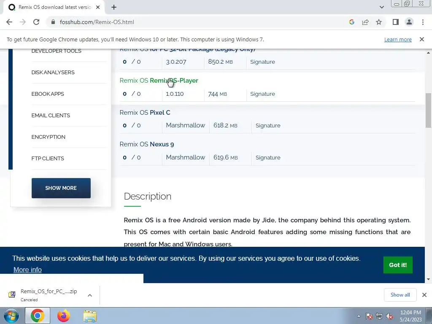The width and height of the screenshot is (432, 324).
Task: Download Remix OS Pixel C
Action: point(145,112)
